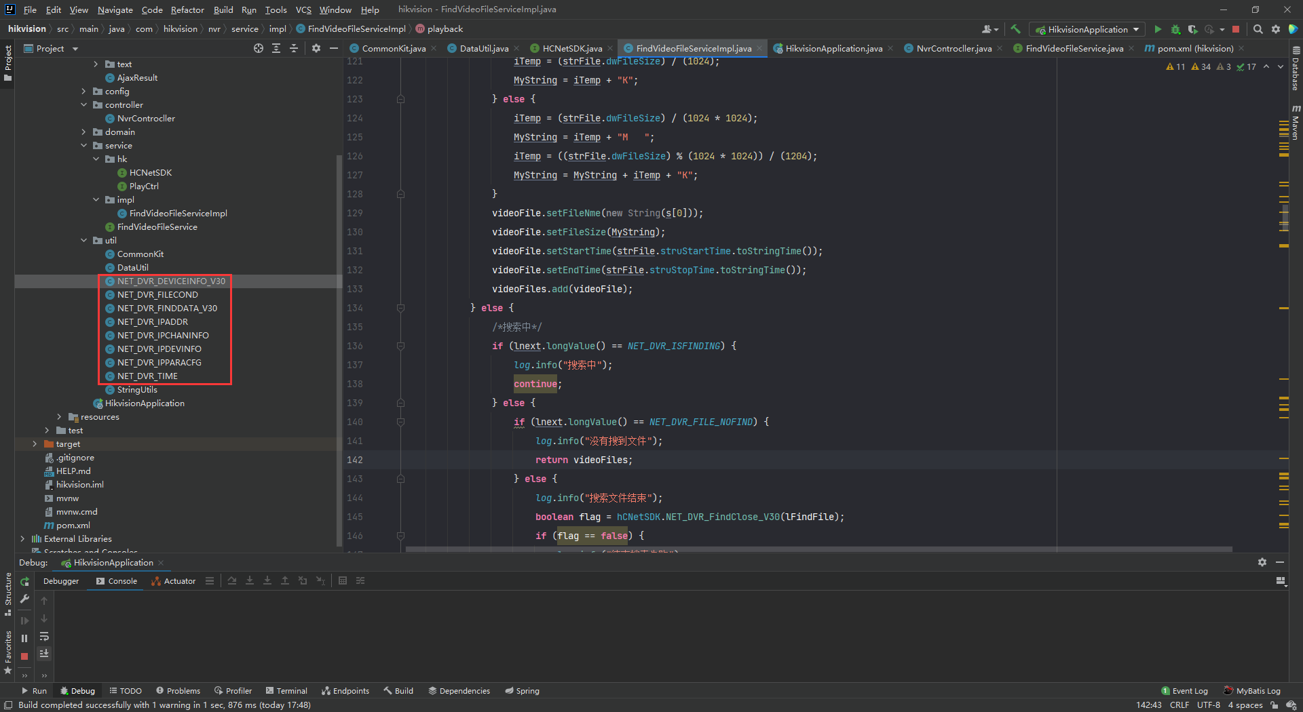The height and width of the screenshot is (712, 1303).
Task: Toggle the Maven tool window
Action: (x=1296, y=122)
